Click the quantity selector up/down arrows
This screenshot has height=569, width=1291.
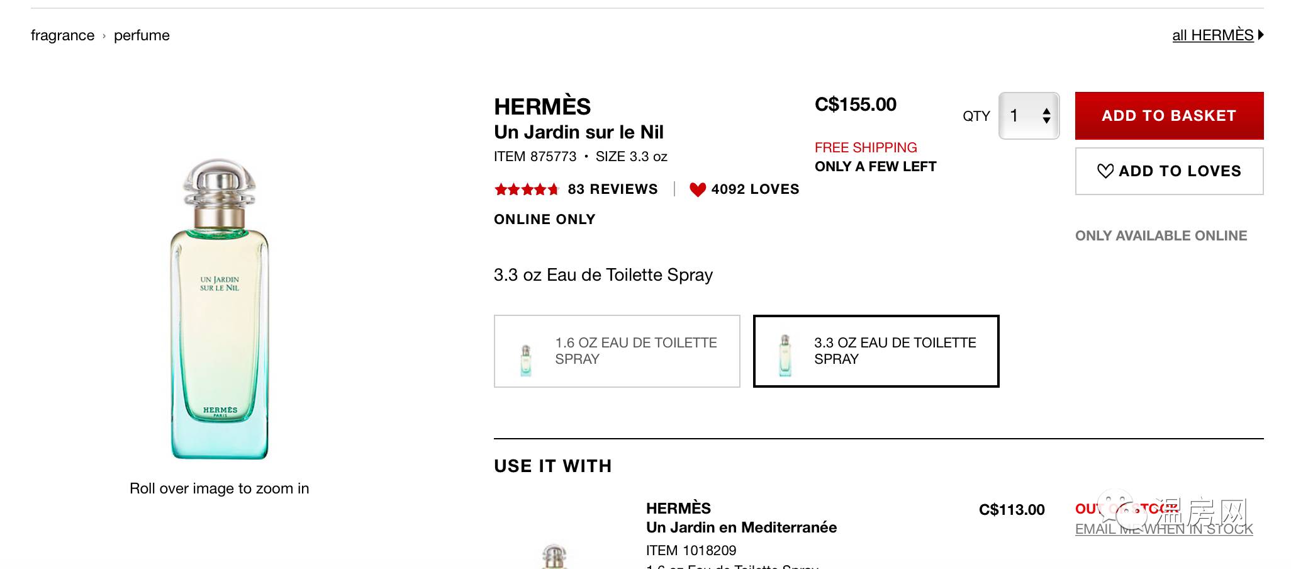click(1046, 116)
